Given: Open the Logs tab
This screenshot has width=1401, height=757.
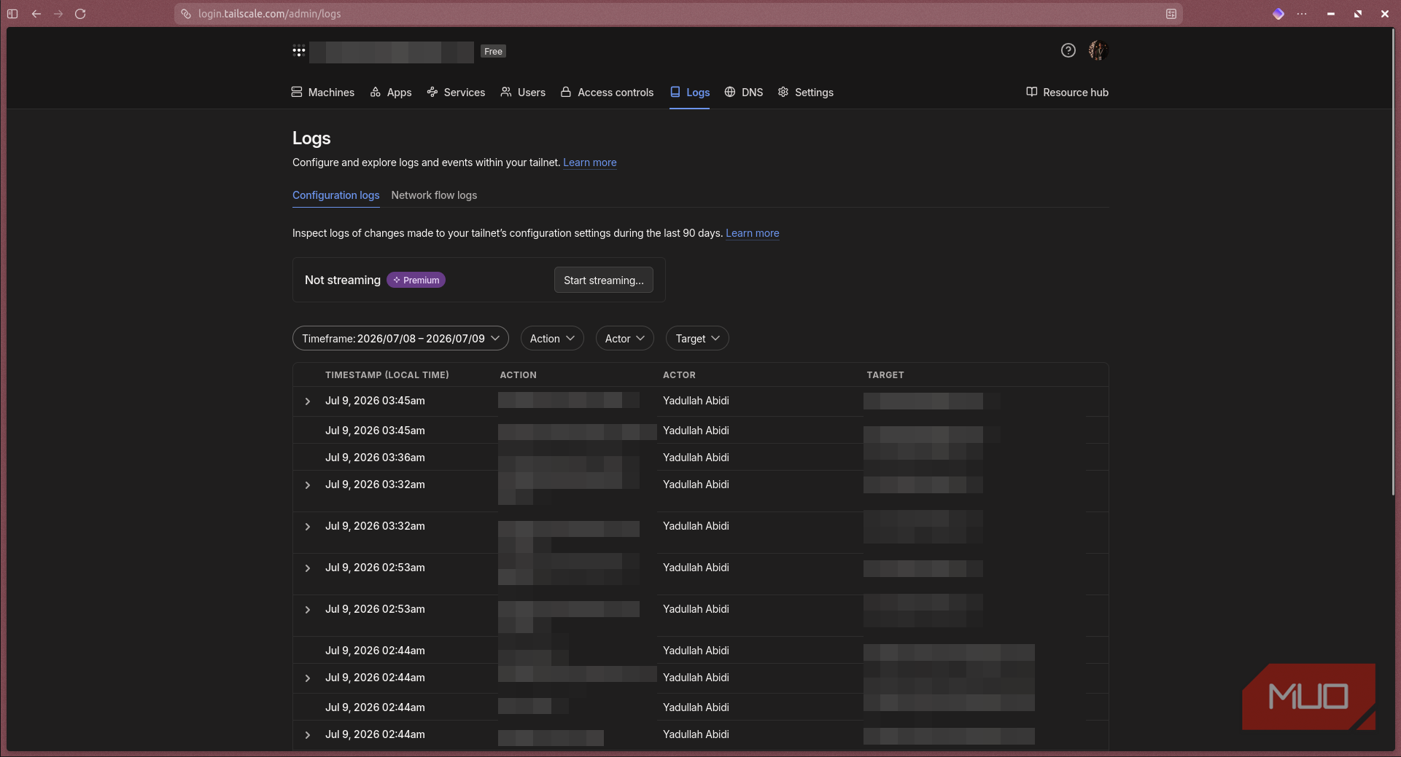Looking at the screenshot, I should tap(690, 93).
